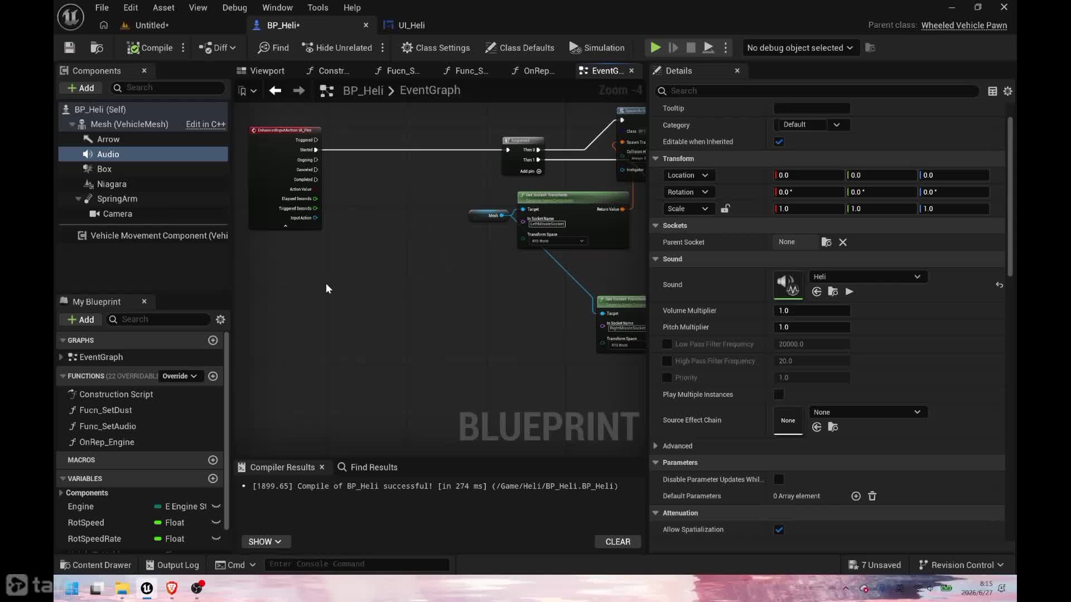Click Edit in C++ link
1071x602 pixels.
205,124
